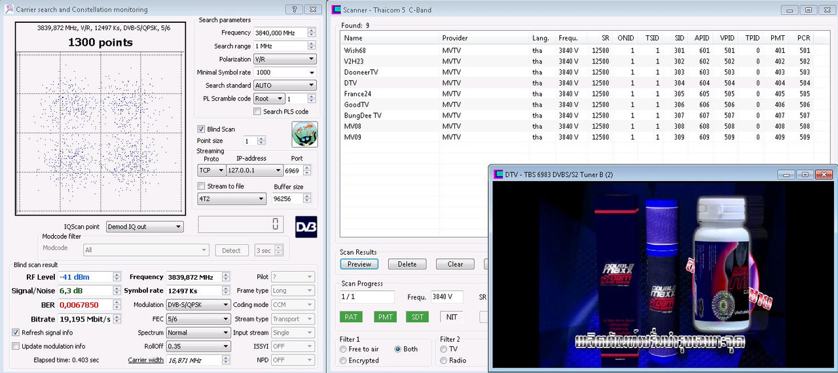Screen dimensions: 838x373
Task: Sort the scanner list by PCR column
Action: click(x=800, y=38)
